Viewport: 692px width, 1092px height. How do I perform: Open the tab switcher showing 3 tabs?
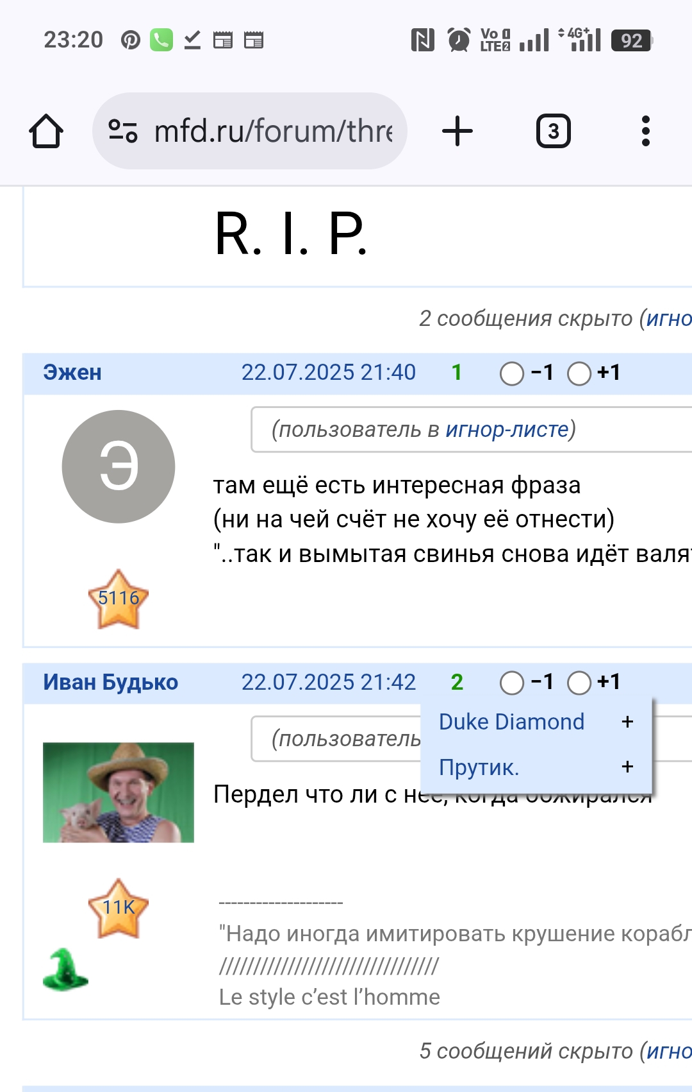553,131
